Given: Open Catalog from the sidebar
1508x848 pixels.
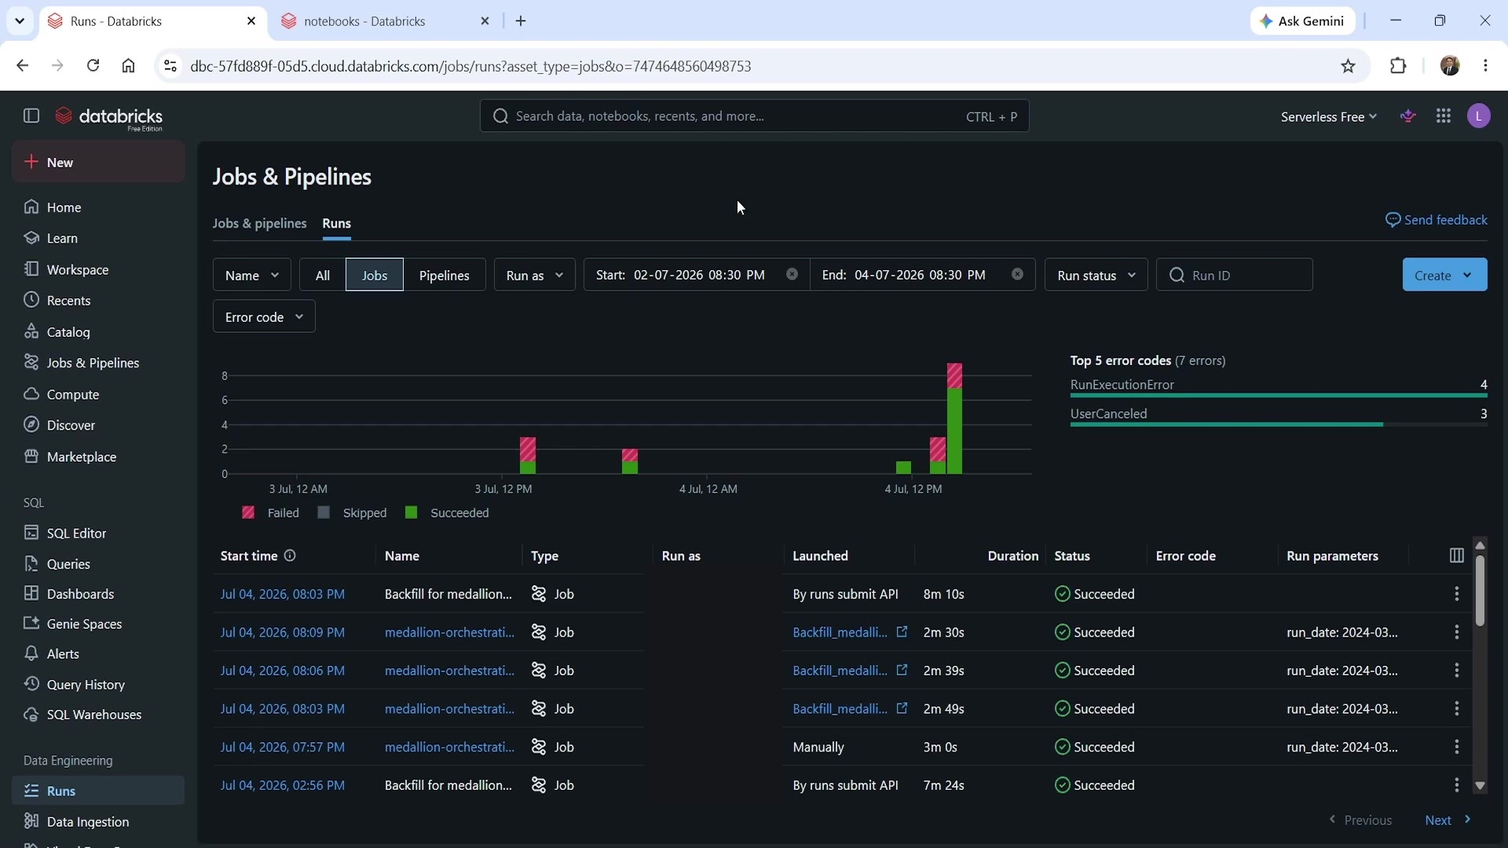Looking at the screenshot, I should pyautogui.click(x=98, y=332).
